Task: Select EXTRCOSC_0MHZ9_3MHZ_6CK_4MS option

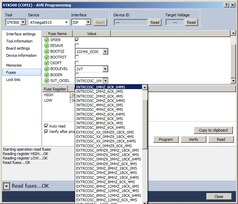Action: point(109,164)
